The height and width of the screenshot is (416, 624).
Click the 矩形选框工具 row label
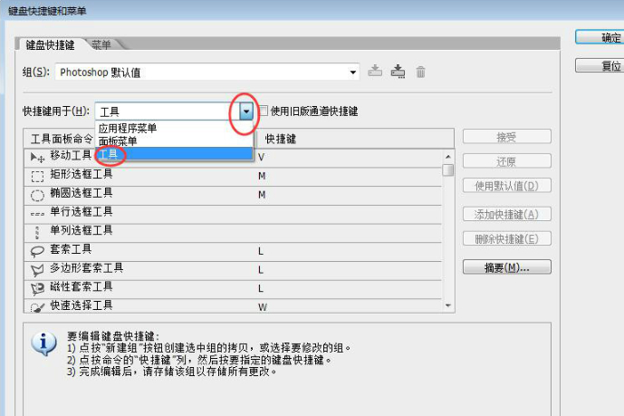pos(82,174)
